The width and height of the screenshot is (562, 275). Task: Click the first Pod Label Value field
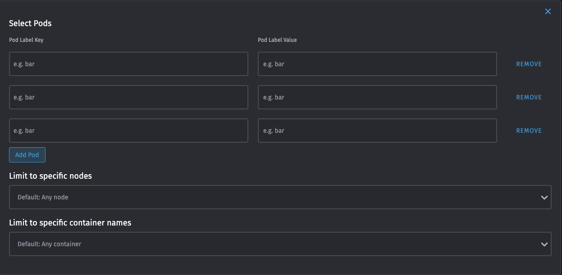(x=377, y=64)
